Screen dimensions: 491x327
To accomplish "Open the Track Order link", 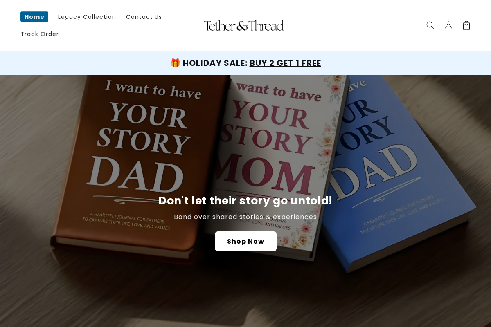I will (x=40, y=34).
